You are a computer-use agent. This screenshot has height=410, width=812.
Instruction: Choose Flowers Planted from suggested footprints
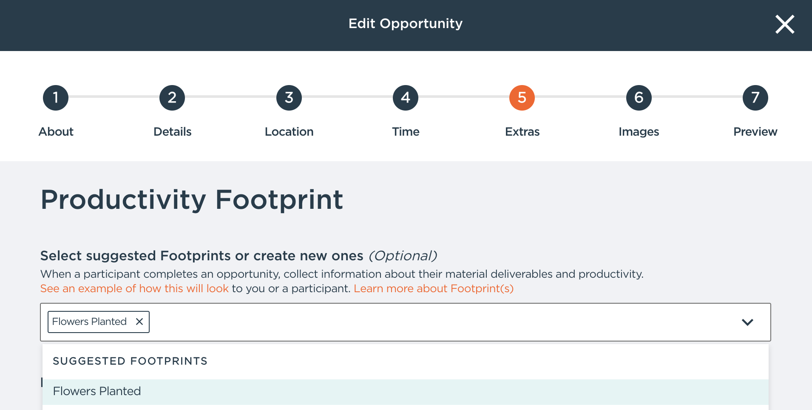(x=406, y=392)
